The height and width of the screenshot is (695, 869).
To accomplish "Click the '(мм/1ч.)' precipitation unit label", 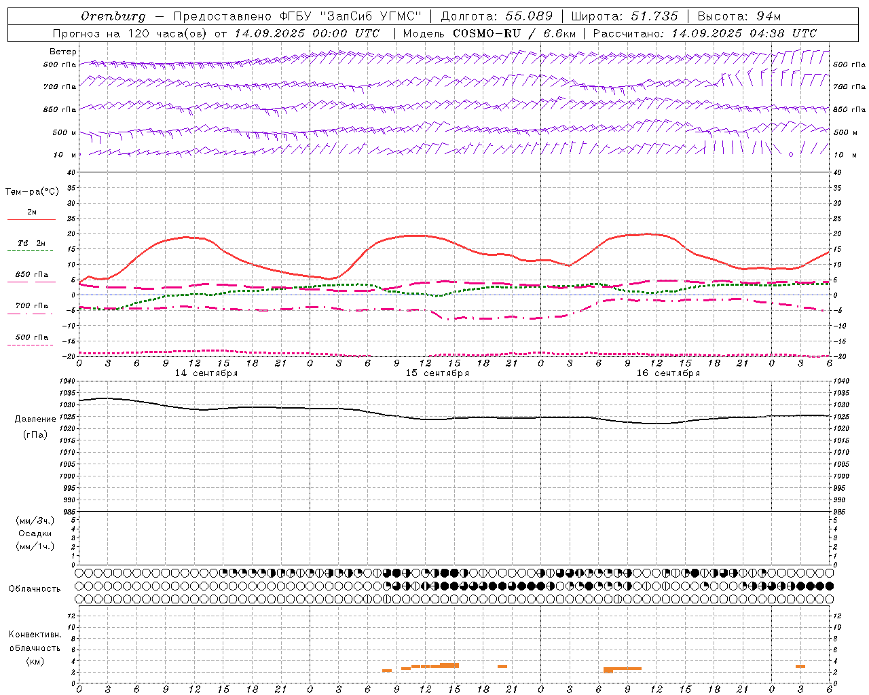I will pyautogui.click(x=35, y=546).
